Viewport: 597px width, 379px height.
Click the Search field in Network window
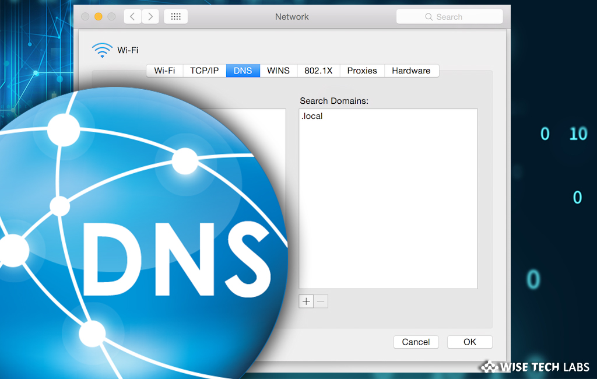point(449,17)
